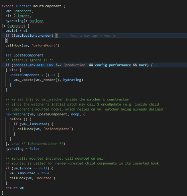Click the 'mounted' string in callHook
187x196 pixels.
point(44,178)
